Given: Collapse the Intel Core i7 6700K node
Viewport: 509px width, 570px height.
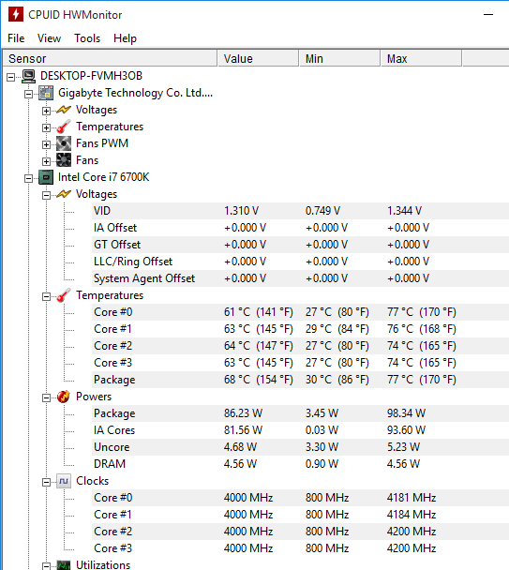Looking at the screenshot, I should click(28, 178).
